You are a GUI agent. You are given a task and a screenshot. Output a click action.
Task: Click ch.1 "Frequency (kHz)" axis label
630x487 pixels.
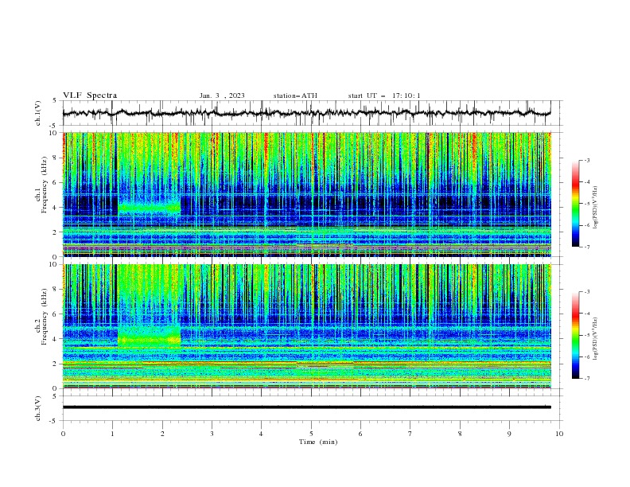click(x=44, y=185)
